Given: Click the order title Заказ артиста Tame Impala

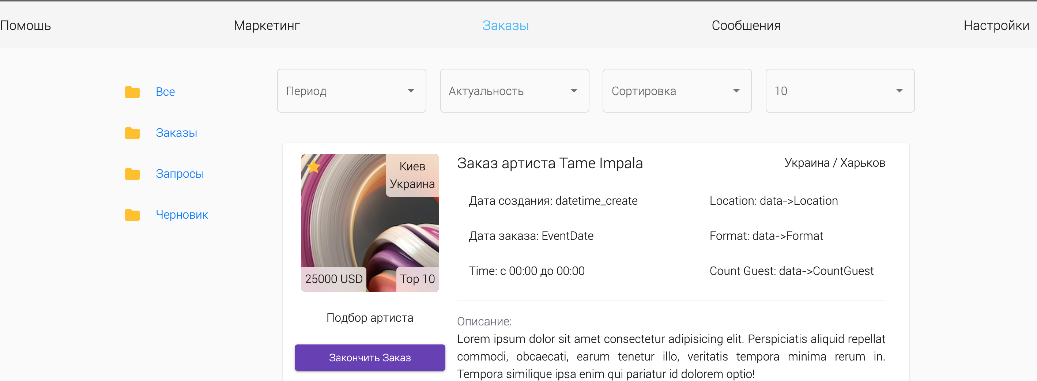Looking at the screenshot, I should click(x=550, y=163).
